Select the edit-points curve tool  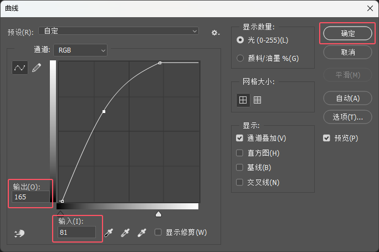point(19,68)
